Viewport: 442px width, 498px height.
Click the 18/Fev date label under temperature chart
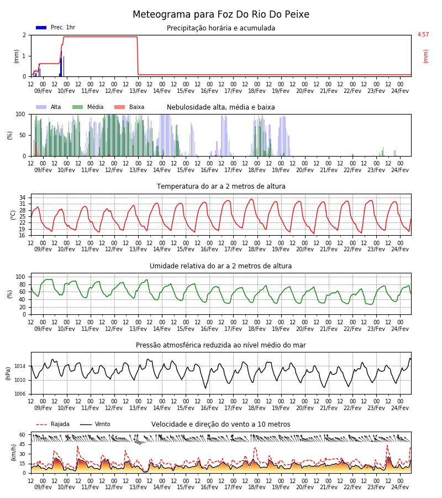pos(257,250)
